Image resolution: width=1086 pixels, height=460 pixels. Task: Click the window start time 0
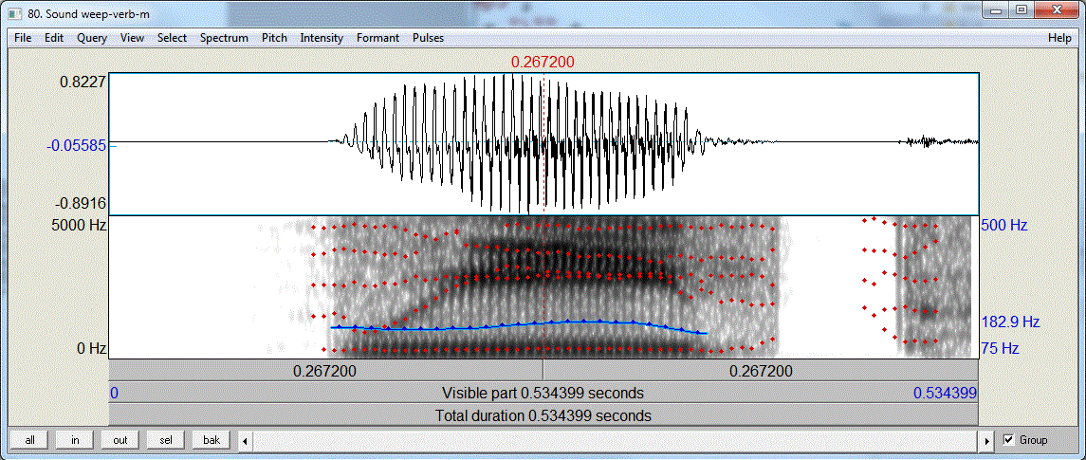[x=114, y=394]
